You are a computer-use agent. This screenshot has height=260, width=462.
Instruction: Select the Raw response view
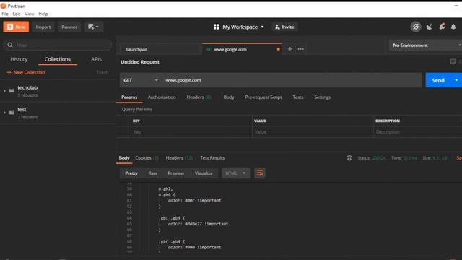point(152,173)
